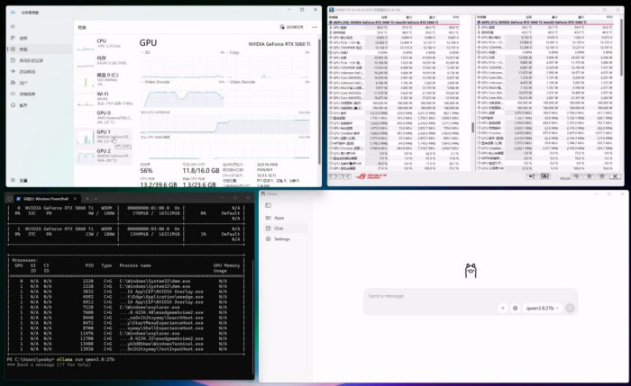Open the qwen model selector dropdown
This screenshot has height=386, width=631.
click(542, 308)
